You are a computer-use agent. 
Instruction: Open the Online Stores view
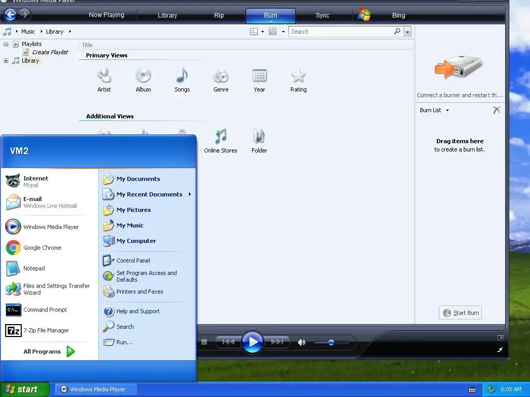tap(220, 141)
